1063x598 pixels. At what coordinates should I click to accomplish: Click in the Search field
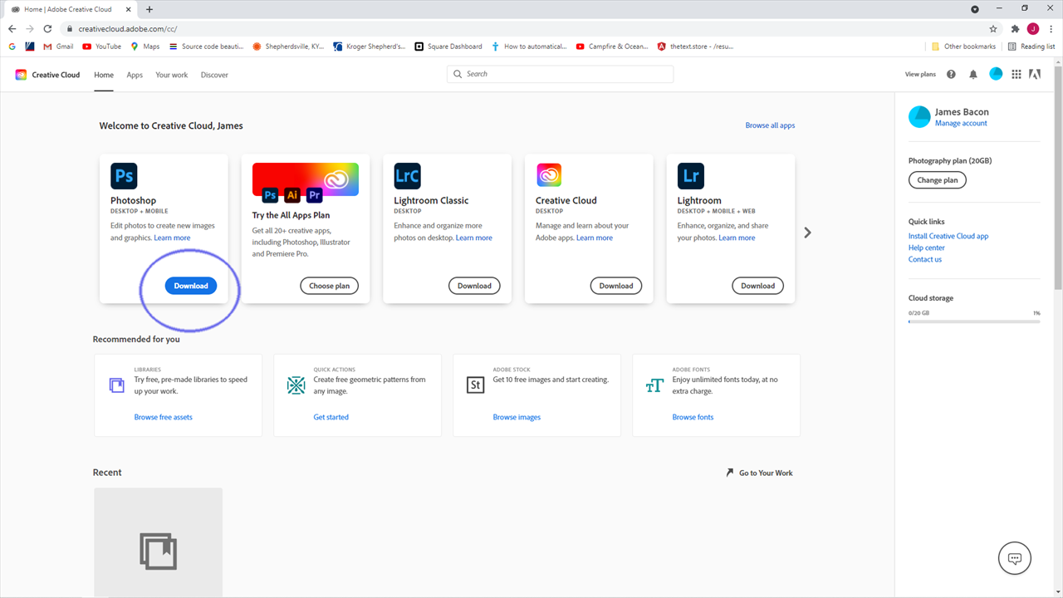pyautogui.click(x=561, y=74)
